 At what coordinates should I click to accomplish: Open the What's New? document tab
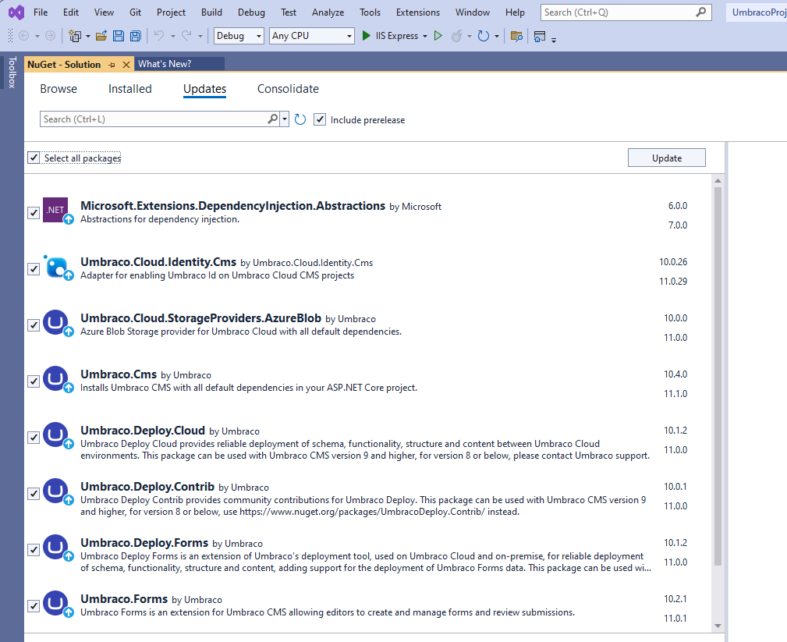[179, 64]
